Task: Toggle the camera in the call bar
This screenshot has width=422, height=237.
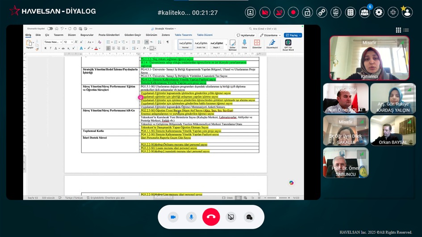Action: 173,217
